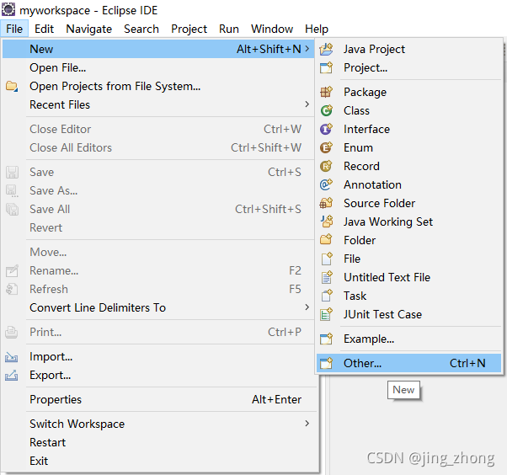Screen dimensions: 507x475
Task: Expand the Recent Files submenu arrow
Action: click(307, 104)
